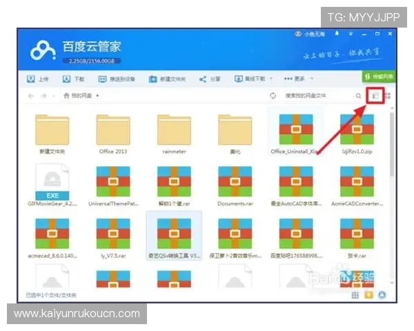Image resolution: width=414 pixels, height=331 pixels.
Task: Switch to large icon grid view
Action: tap(388, 96)
